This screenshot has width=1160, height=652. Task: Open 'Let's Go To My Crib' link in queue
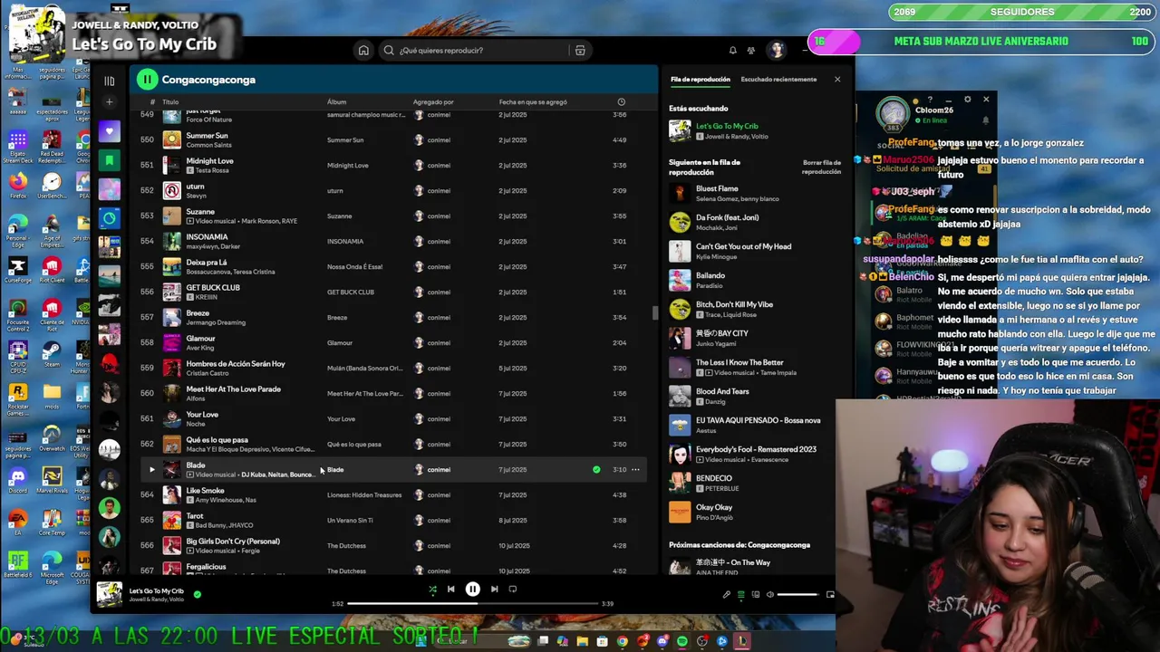pos(727,126)
